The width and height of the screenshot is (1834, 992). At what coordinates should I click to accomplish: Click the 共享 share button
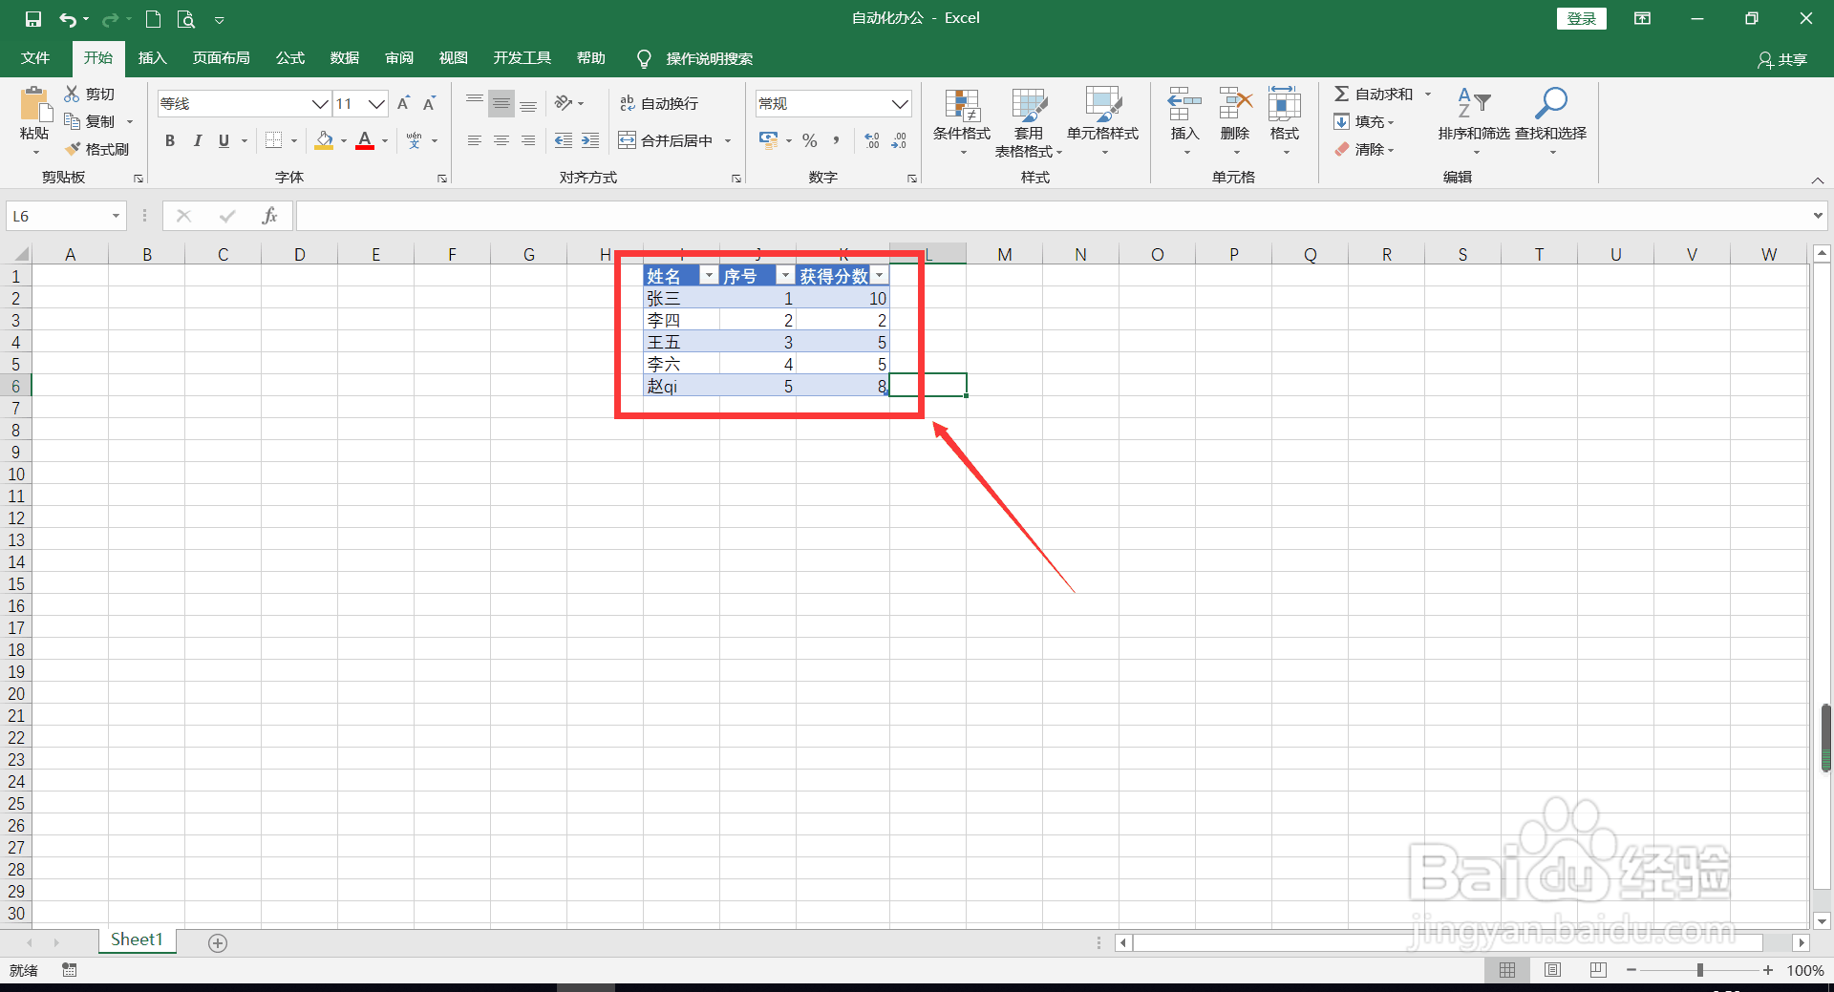[x=1782, y=59]
